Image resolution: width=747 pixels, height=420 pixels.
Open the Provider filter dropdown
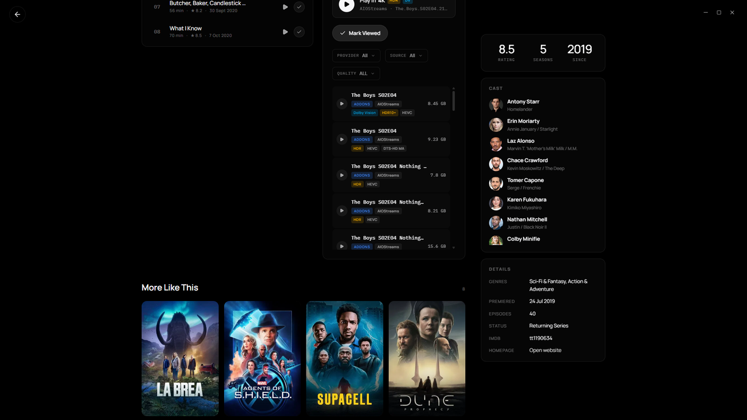(356, 55)
